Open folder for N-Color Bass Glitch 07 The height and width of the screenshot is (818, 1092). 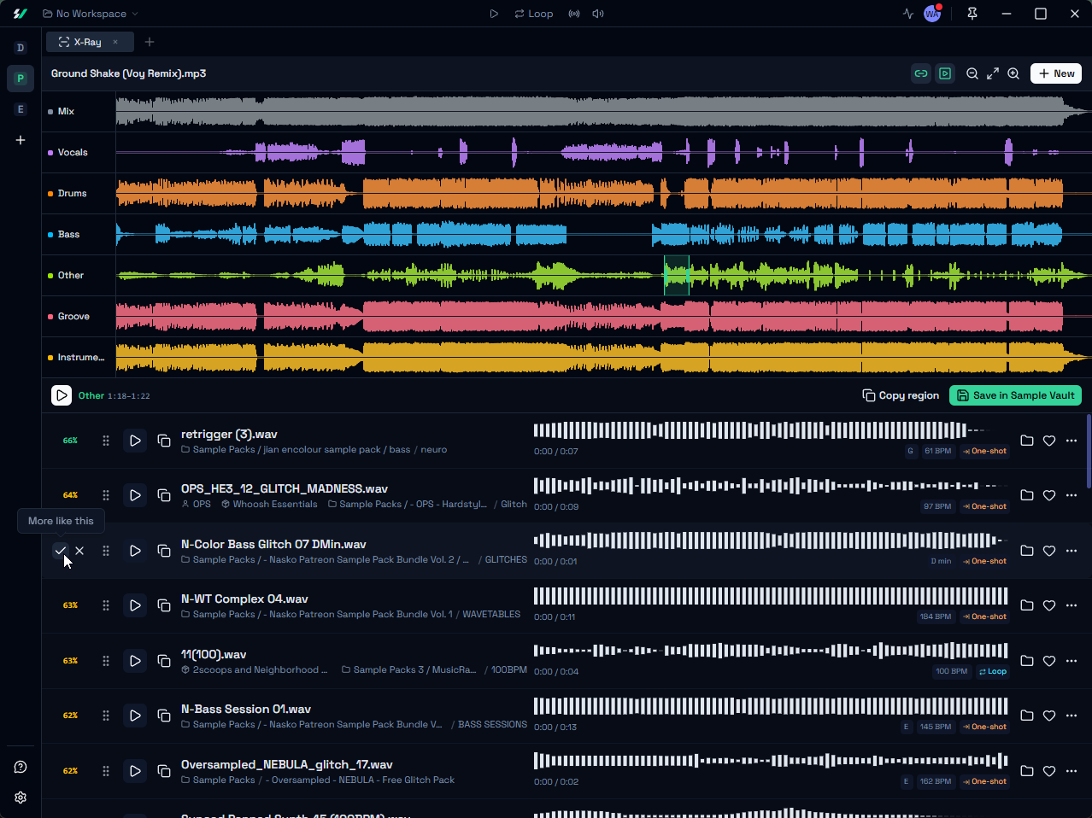[1027, 551]
